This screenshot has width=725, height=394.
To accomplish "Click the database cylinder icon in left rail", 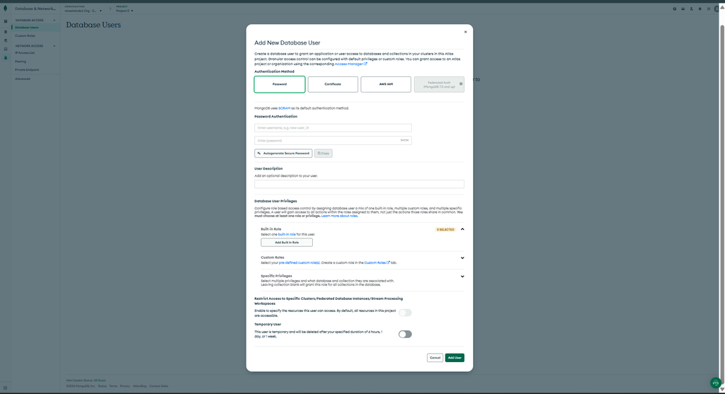I will tap(6, 32).
